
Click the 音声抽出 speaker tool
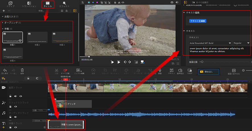pyautogui.click(x=180, y=71)
